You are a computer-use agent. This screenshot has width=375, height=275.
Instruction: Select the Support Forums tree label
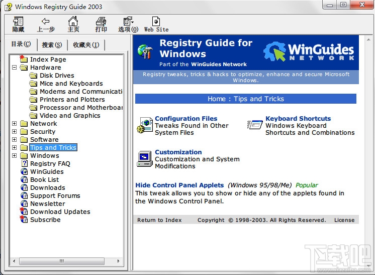coord(55,196)
